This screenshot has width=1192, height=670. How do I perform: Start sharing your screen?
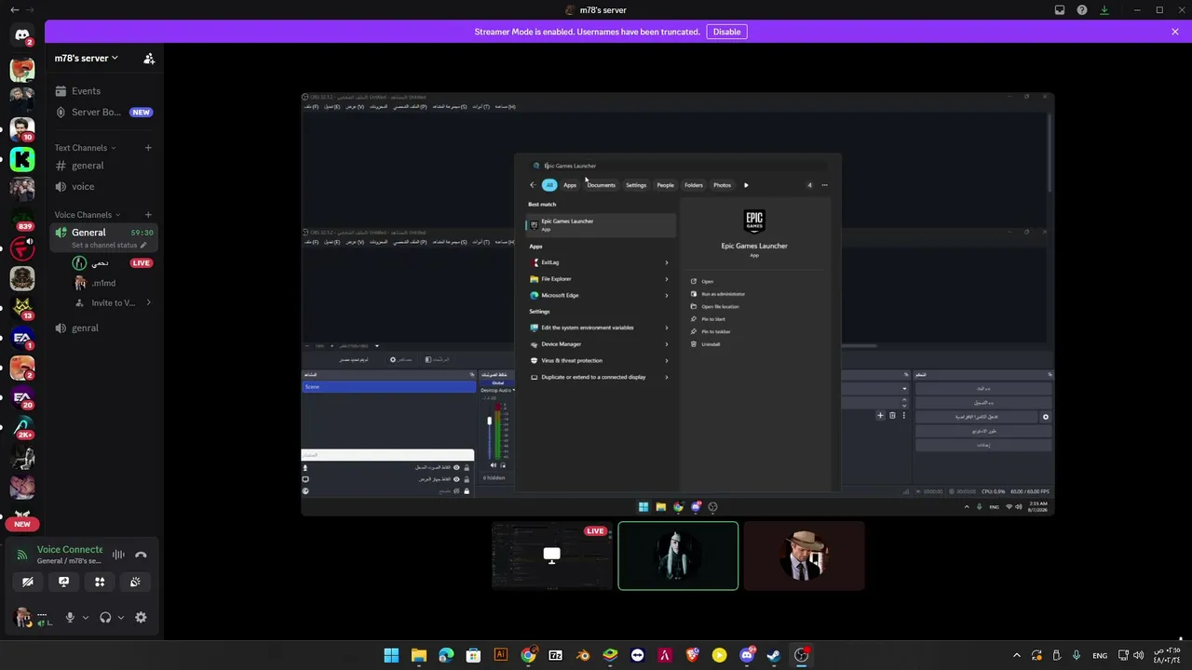pos(63,583)
